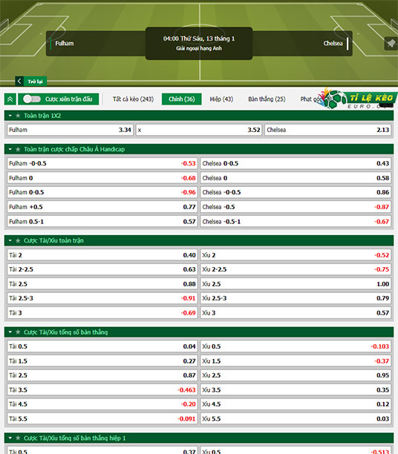Collapse the Toàn trận 1X2 section arrow
Viewport: 398px width, 454px height.
pos(10,116)
